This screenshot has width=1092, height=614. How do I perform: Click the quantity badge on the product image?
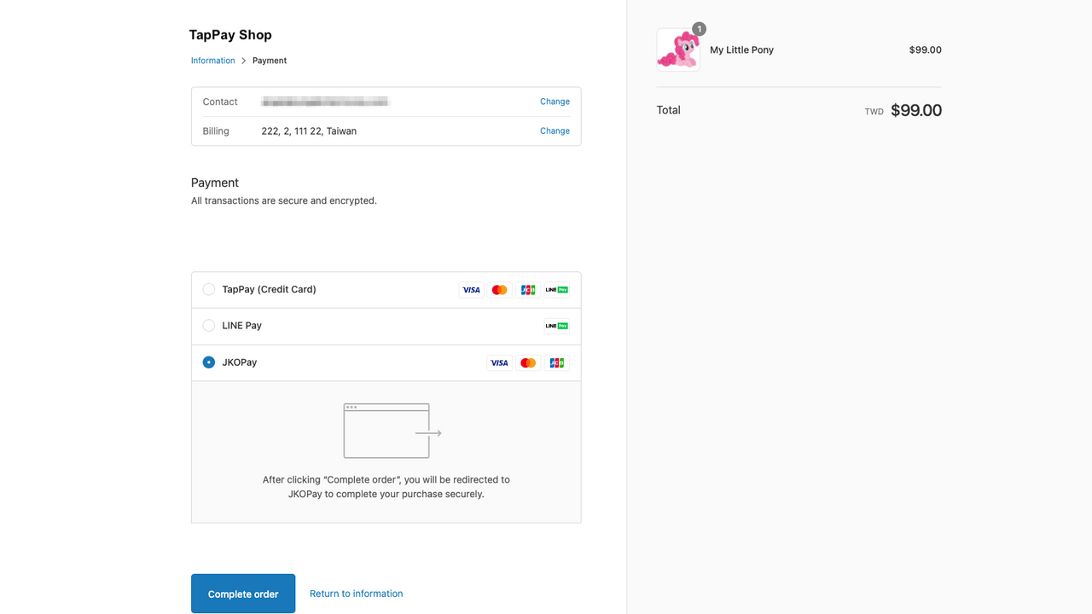(x=699, y=29)
